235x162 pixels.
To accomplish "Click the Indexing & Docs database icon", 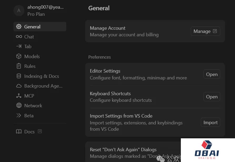I will pyautogui.click(x=19, y=76).
